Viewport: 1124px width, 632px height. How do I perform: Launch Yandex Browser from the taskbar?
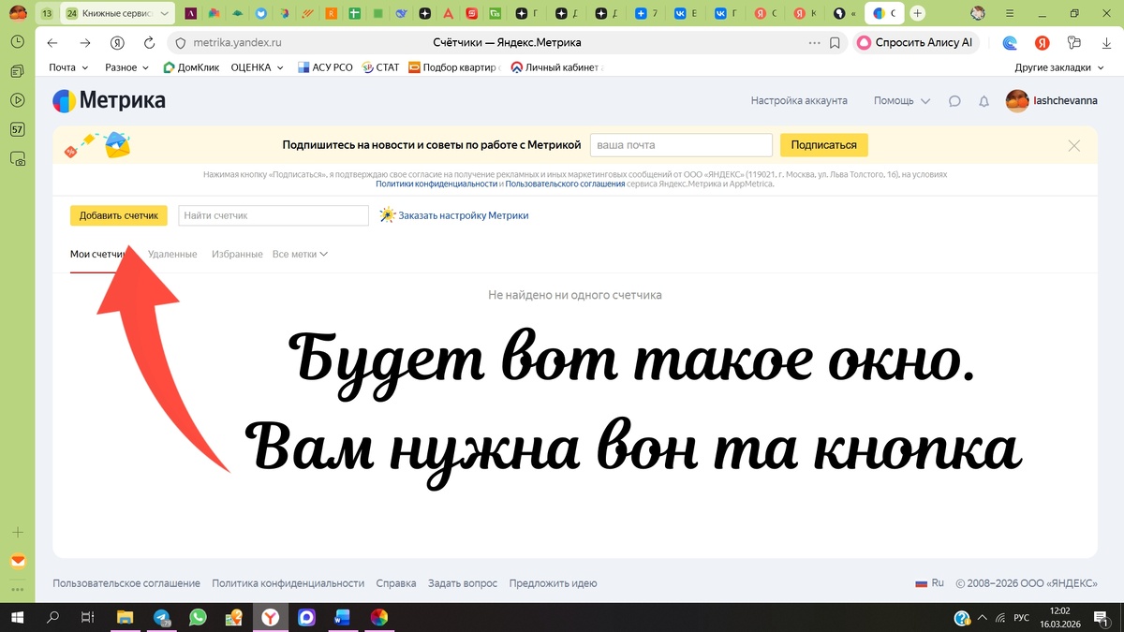[271, 617]
